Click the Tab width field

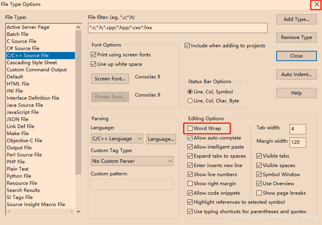[298, 129]
